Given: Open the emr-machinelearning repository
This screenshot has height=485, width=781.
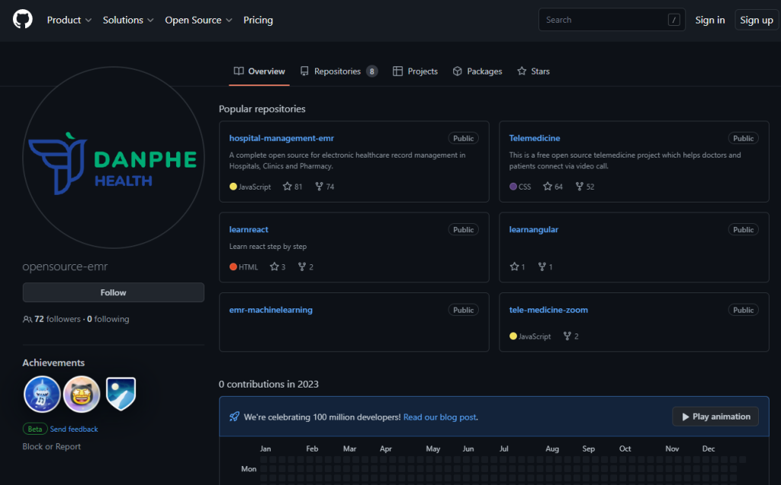Looking at the screenshot, I should (x=271, y=309).
